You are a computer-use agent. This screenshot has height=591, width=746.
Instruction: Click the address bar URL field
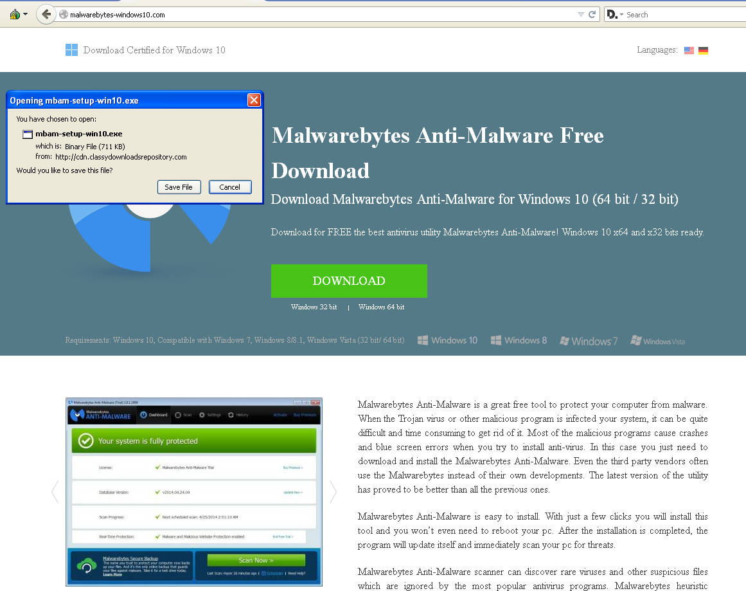click(x=319, y=14)
